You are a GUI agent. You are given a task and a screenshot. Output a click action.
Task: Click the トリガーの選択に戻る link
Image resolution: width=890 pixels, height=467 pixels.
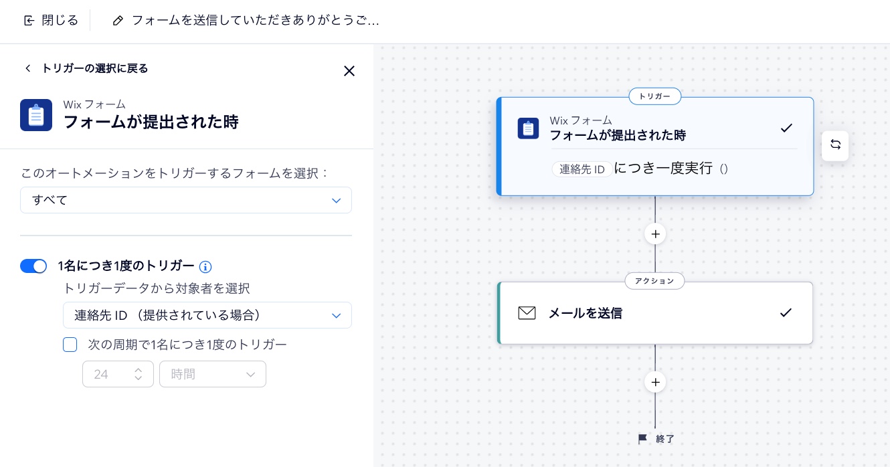(x=94, y=68)
